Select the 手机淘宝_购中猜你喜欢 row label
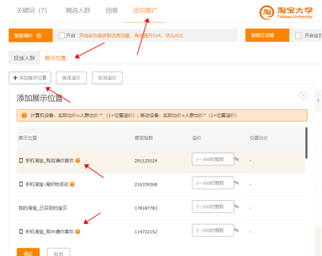This screenshot has width=322, height=256. pyautogui.click(x=49, y=232)
